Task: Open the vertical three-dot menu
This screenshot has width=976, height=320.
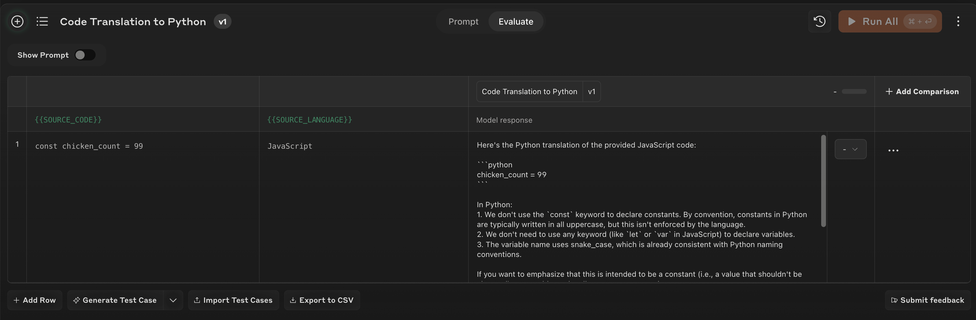Action: click(x=958, y=21)
